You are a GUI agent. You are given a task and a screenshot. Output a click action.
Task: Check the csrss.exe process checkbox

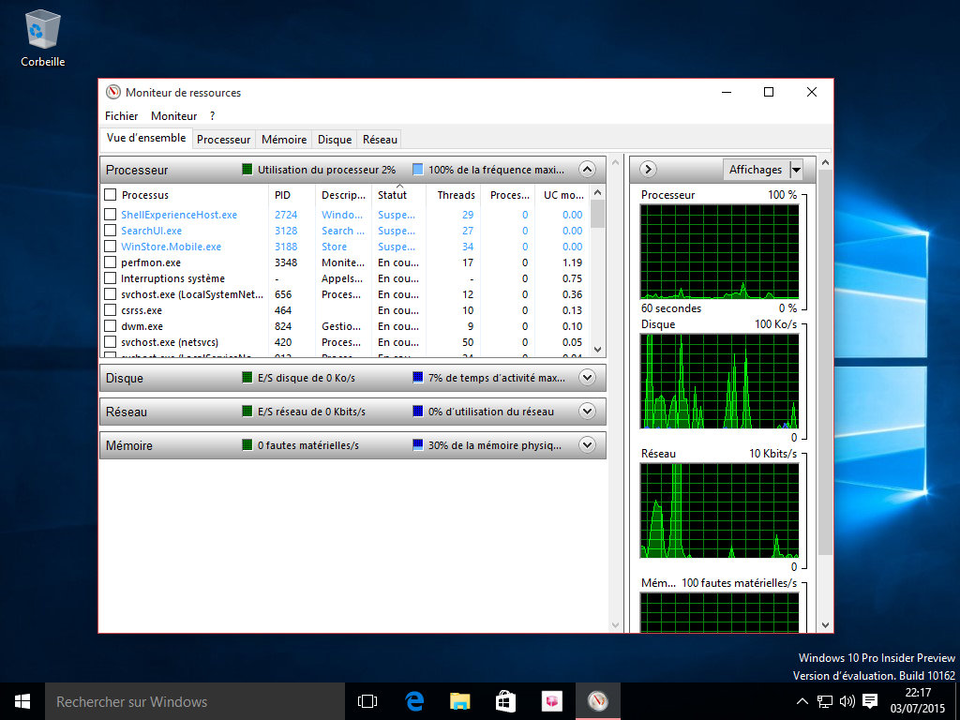tap(110, 310)
